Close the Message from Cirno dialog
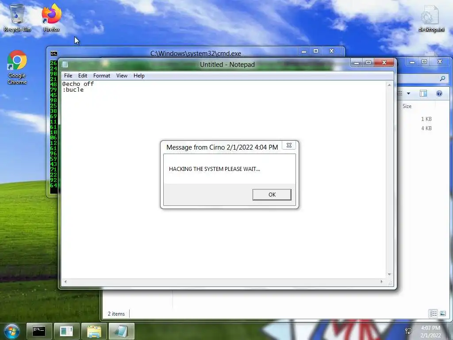The height and width of the screenshot is (340, 453). click(x=289, y=145)
